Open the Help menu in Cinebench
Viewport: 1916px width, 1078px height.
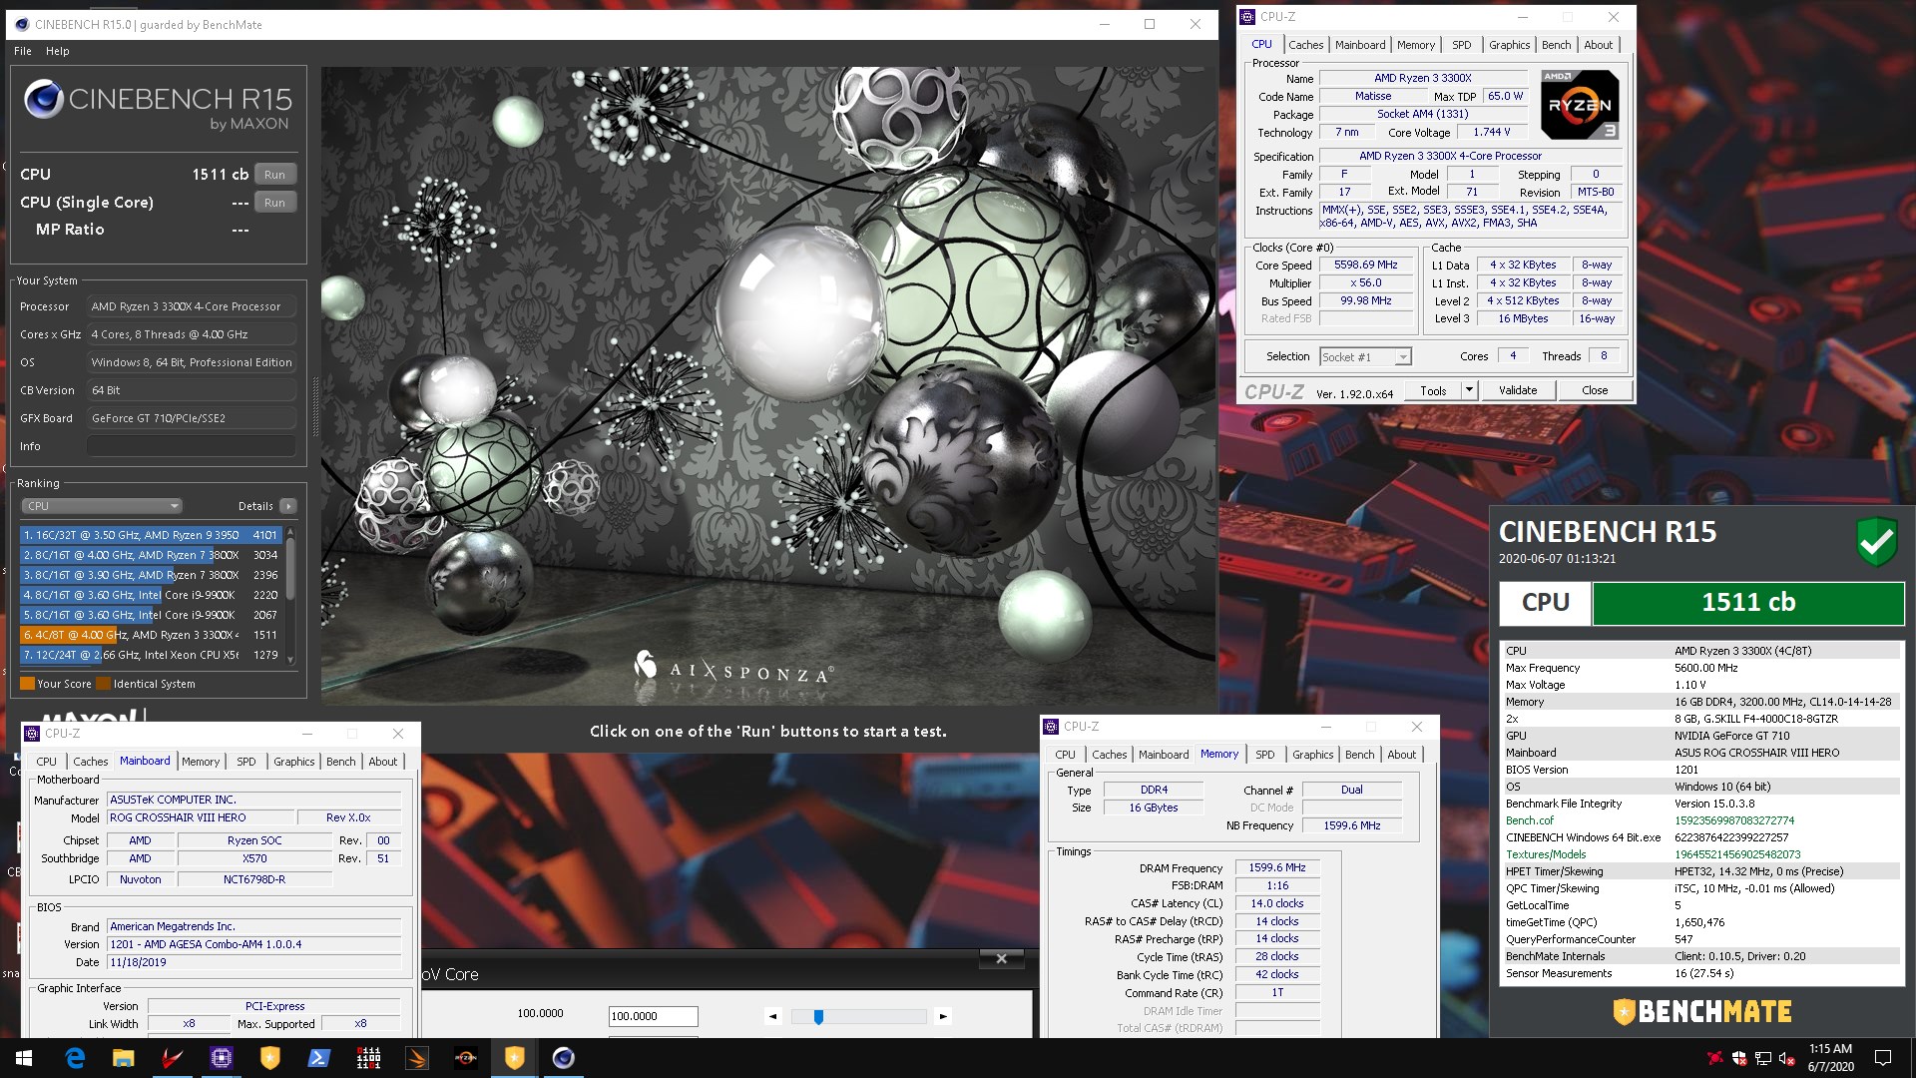coord(58,51)
